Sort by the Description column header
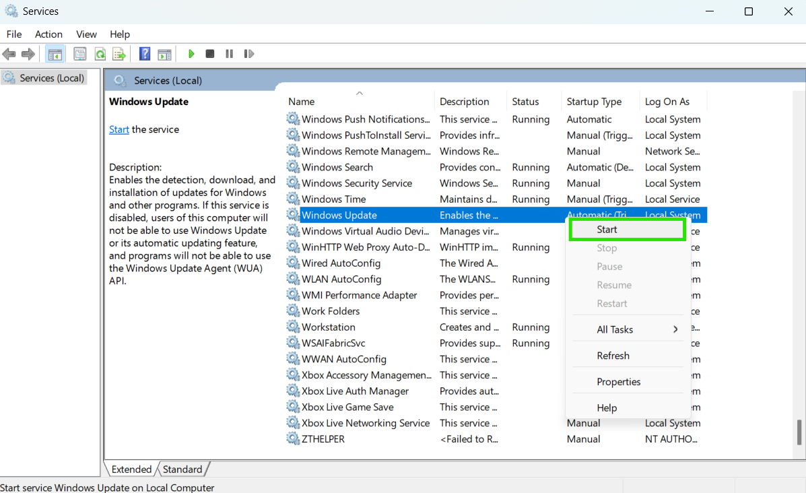 pyautogui.click(x=471, y=101)
